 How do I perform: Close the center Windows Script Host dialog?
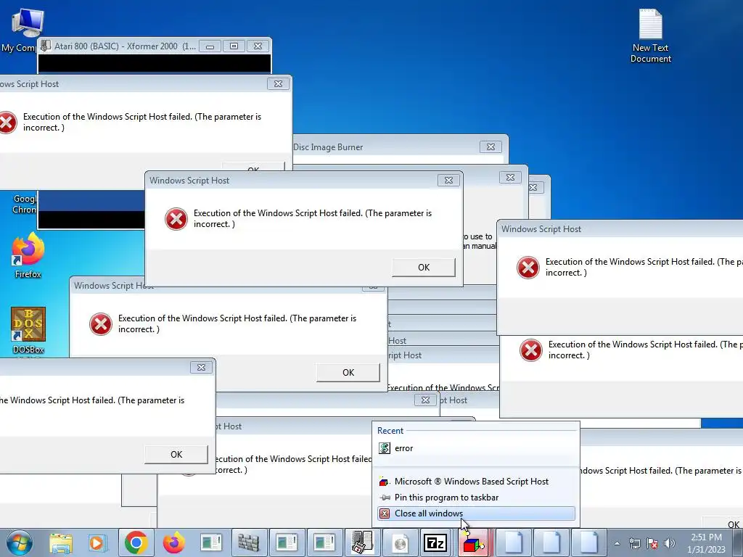click(x=448, y=180)
